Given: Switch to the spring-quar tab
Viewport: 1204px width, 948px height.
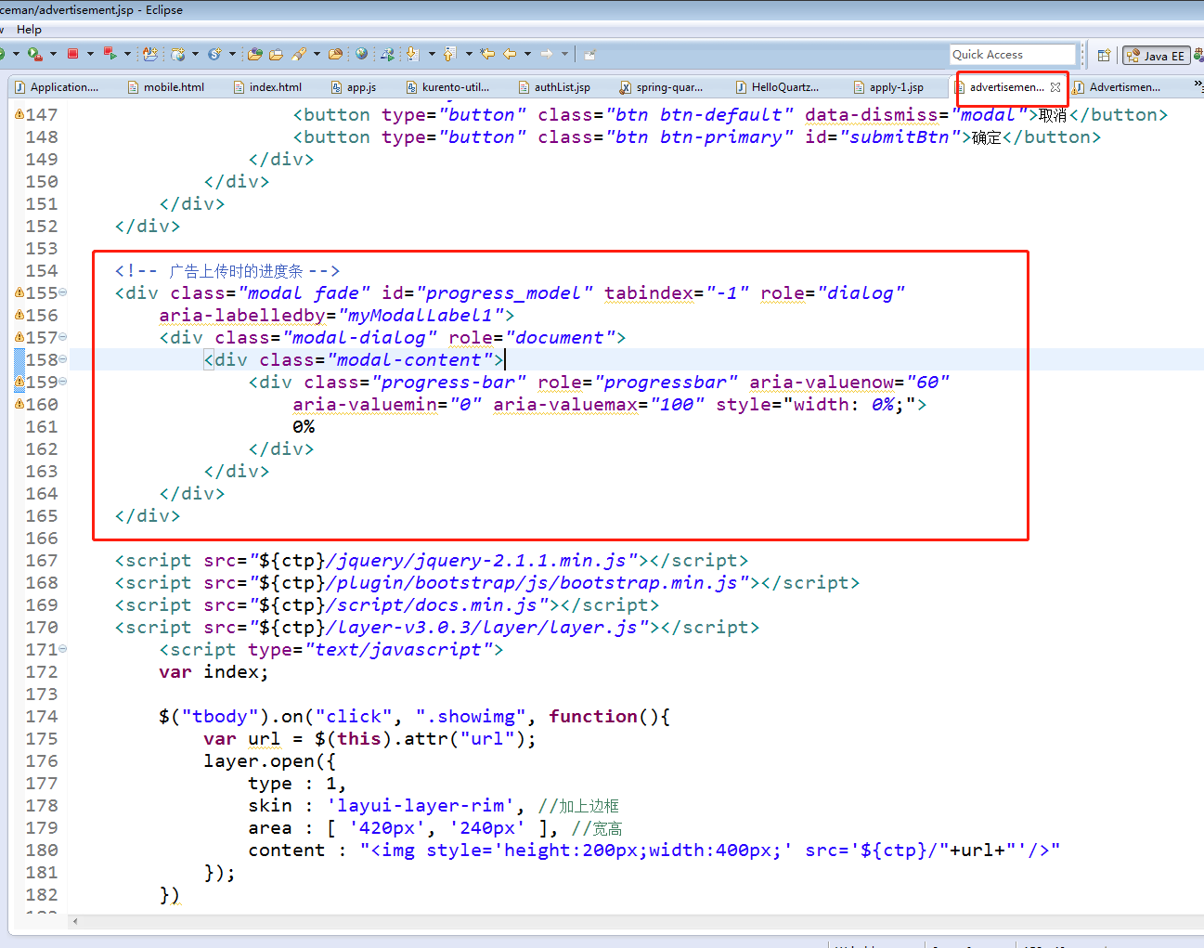Looking at the screenshot, I should (662, 87).
